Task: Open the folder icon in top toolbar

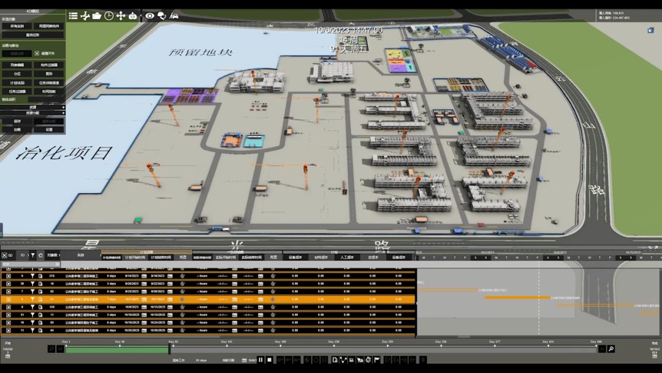Action: [x=97, y=16]
